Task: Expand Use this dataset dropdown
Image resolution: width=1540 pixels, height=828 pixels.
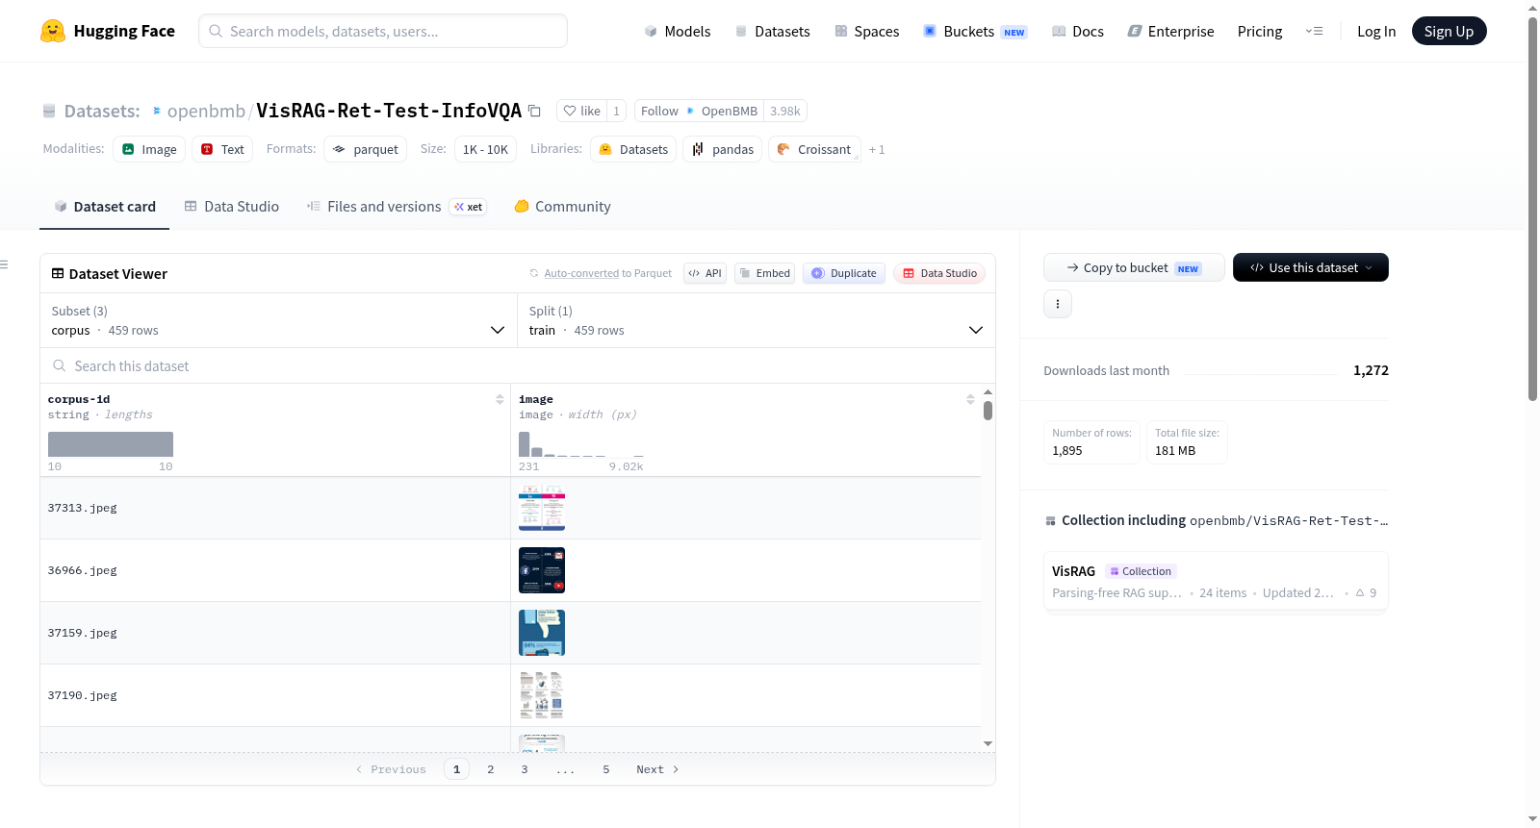Action: pyautogui.click(x=1311, y=267)
